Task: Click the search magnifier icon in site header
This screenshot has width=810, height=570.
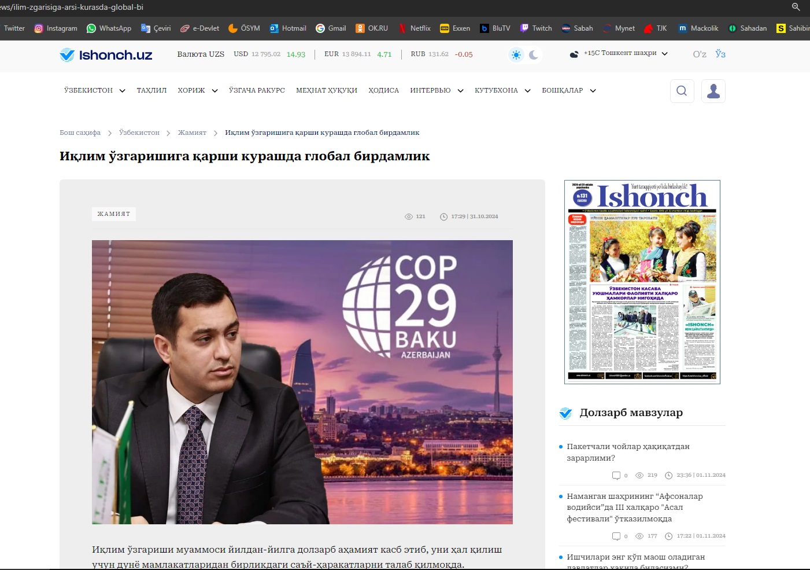Action: pyautogui.click(x=682, y=91)
